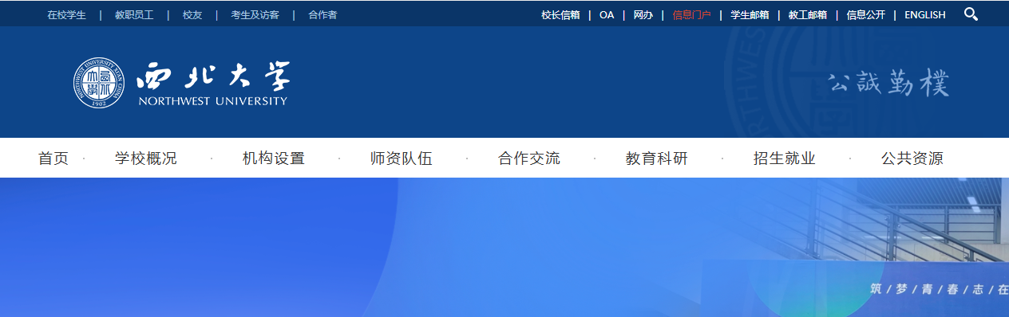Go to 招生就业 section
The height and width of the screenshot is (317, 1009).
(x=785, y=158)
